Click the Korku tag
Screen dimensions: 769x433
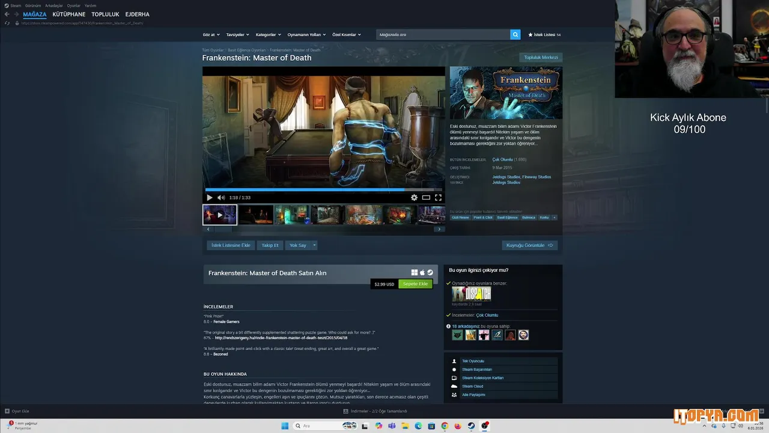coord(544,218)
